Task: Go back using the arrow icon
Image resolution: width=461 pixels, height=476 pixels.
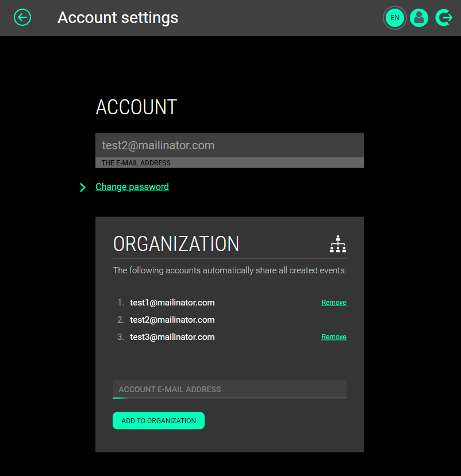Action: coord(22,18)
